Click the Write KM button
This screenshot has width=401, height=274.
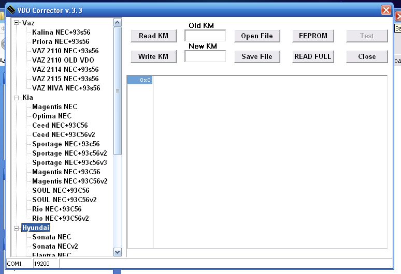(153, 57)
